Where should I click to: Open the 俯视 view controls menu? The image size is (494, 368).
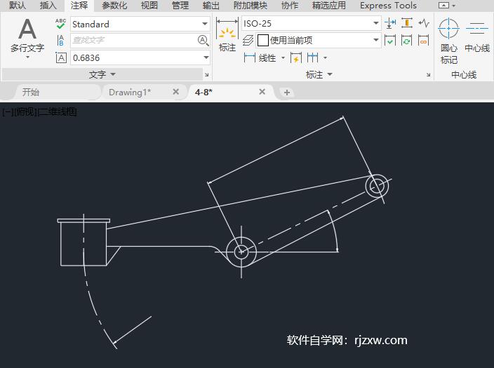coord(25,111)
